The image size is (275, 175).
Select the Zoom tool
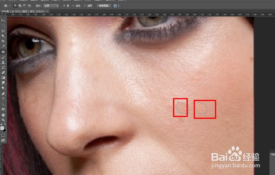(3, 120)
